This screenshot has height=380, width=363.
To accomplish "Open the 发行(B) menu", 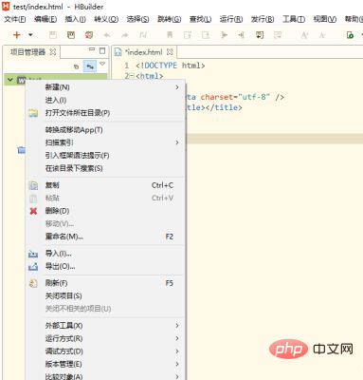I will pos(263,19).
